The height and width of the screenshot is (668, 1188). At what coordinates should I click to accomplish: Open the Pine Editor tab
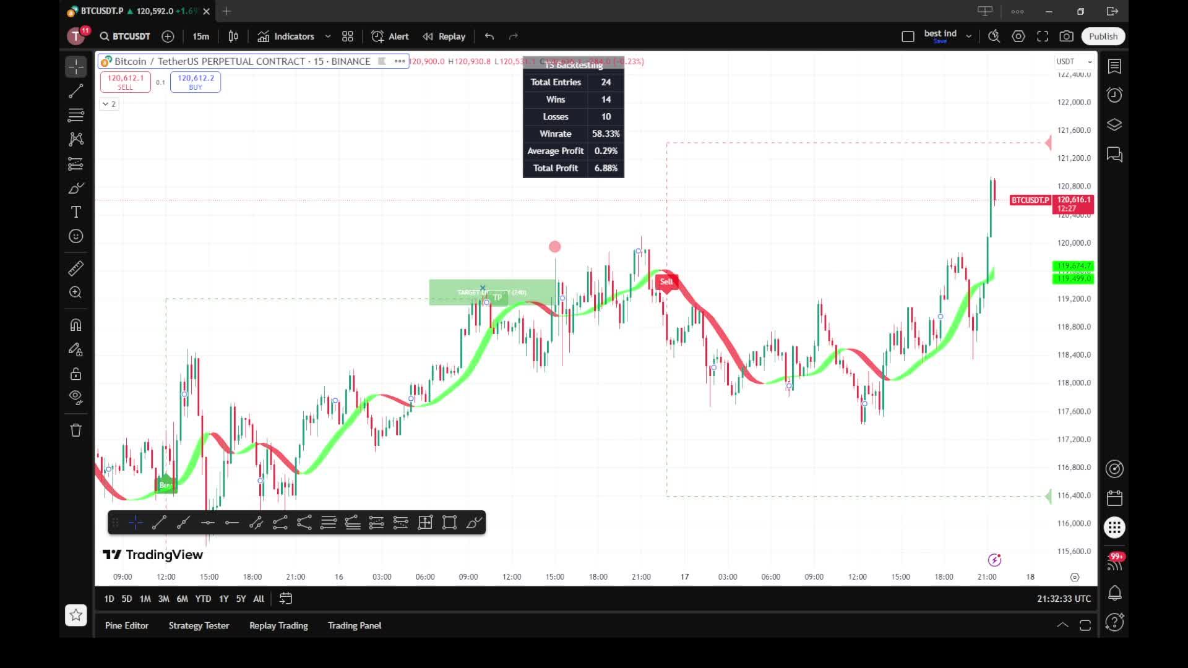127,626
